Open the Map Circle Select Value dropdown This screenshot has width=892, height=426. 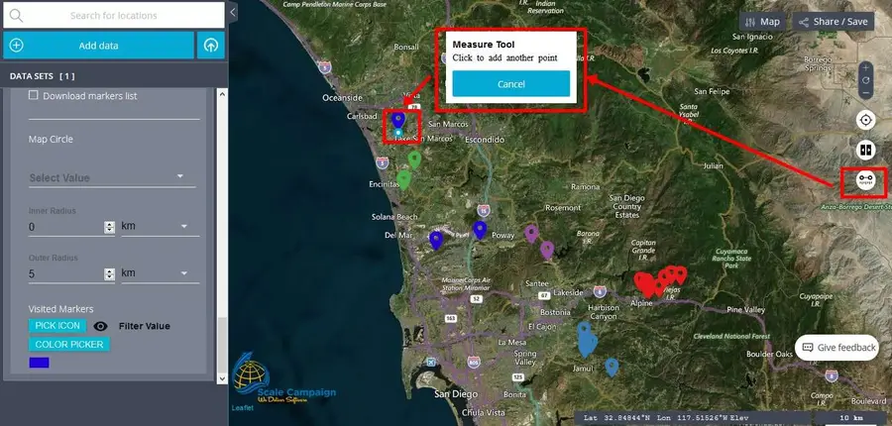107,177
